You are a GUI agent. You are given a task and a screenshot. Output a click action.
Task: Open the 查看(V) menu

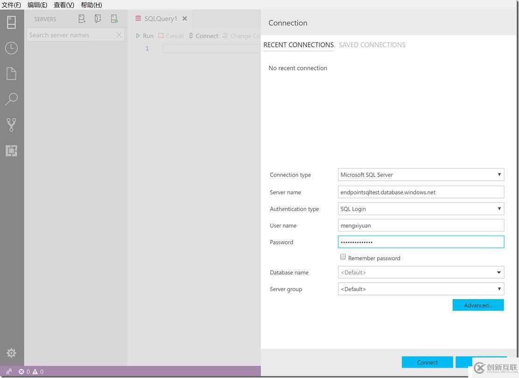(63, 5)
